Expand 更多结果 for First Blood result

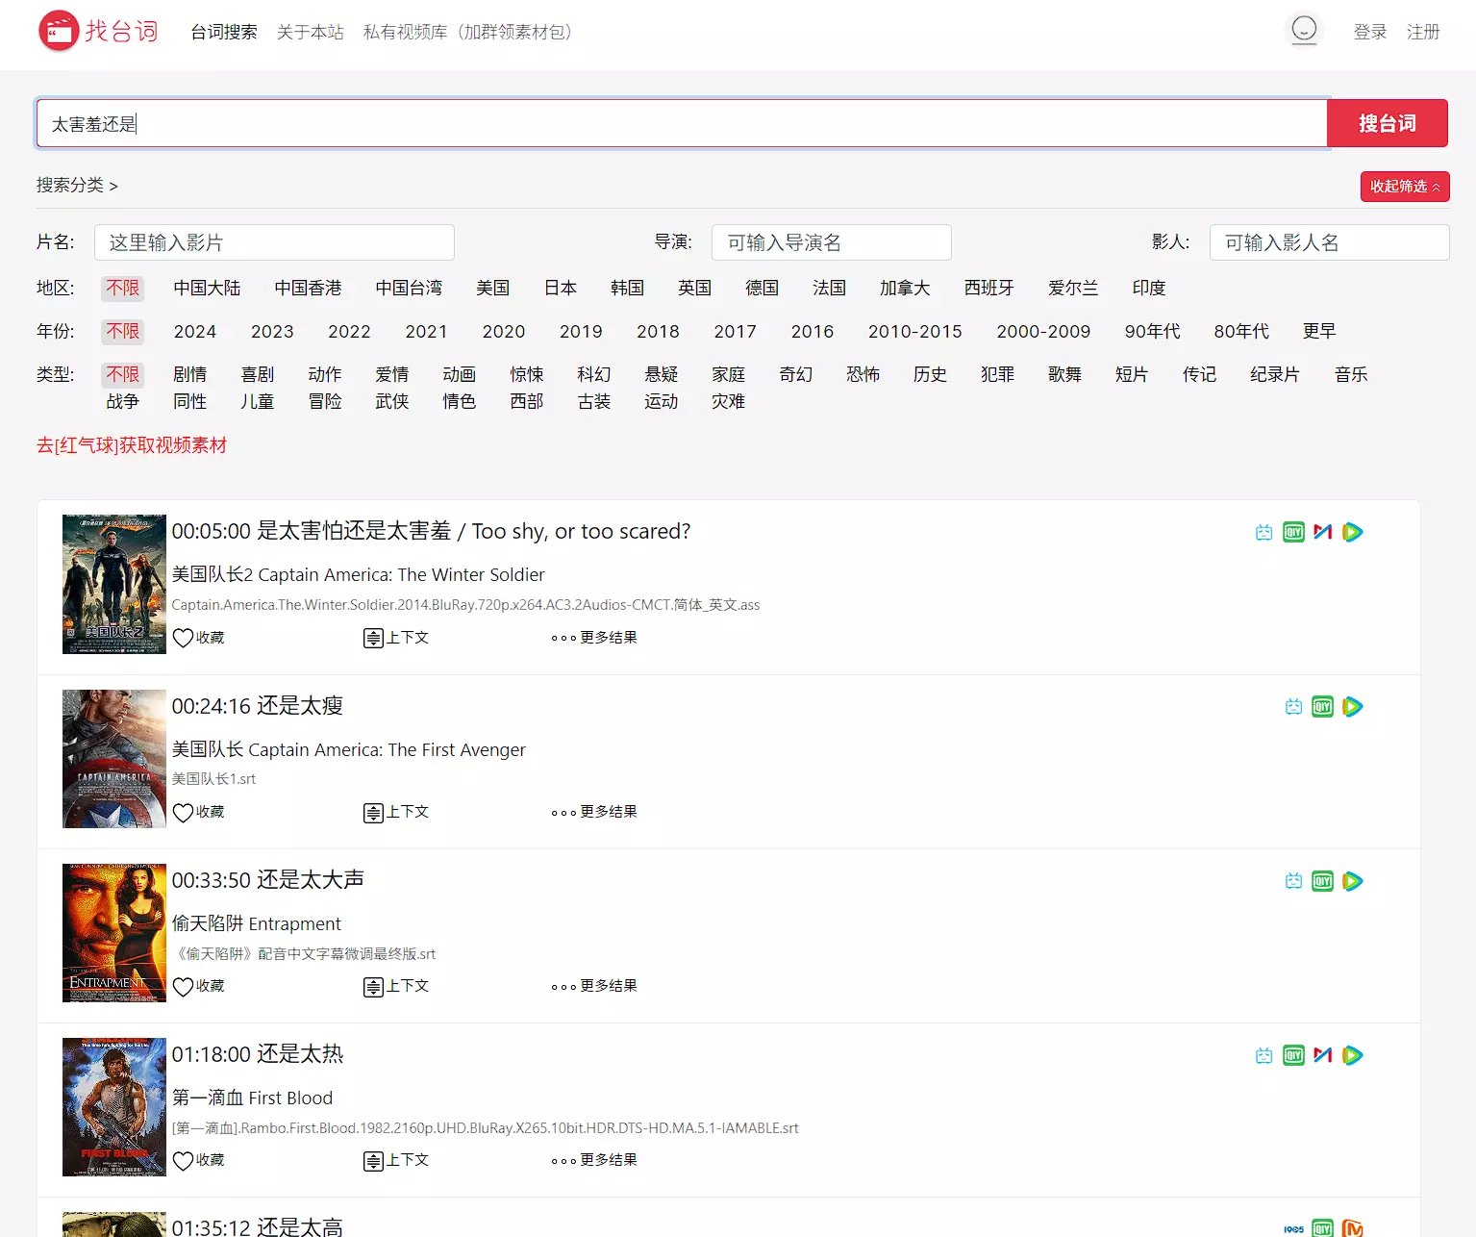[594, 1160]
